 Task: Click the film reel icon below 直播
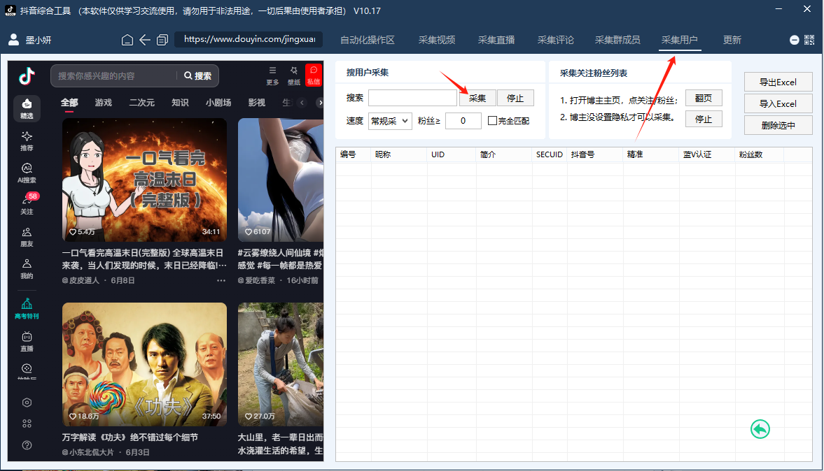point(27,370)
